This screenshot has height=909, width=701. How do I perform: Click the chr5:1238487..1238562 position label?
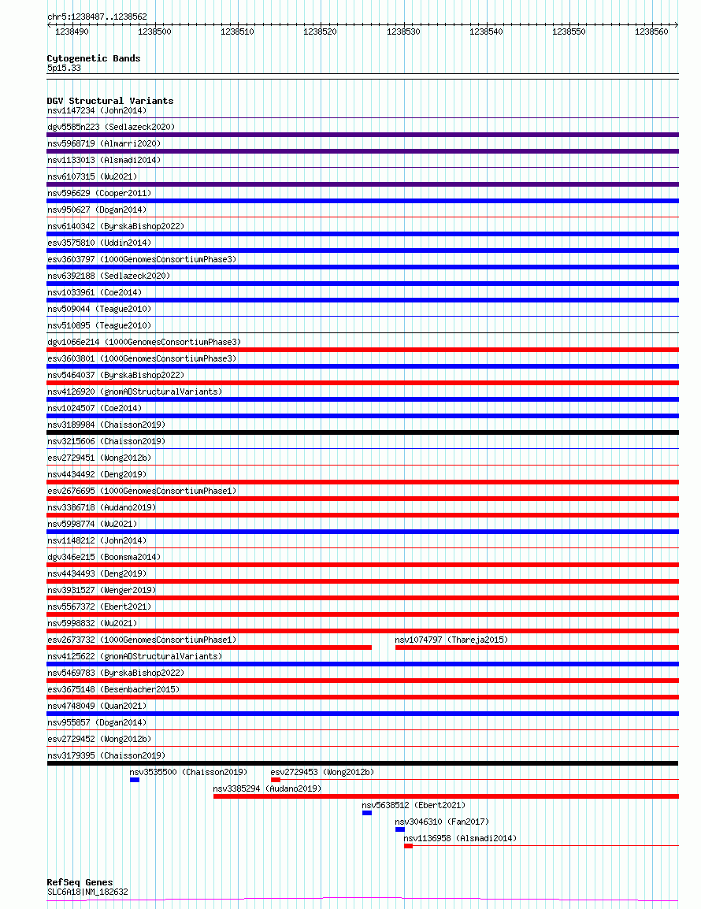[x=98, y=17]
